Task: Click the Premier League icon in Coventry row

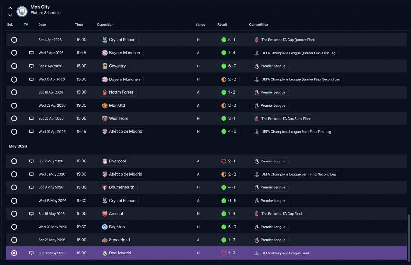Action: tap(257, 66)
